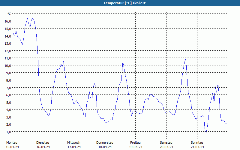240x150 pixels.
Task: Click the Monday temperature peak above 16
Action: pyautogui.click(x=33, y=18)
